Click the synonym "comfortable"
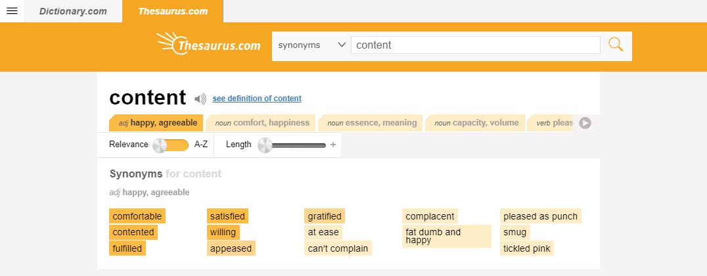The image size is (707, 276). (x=137, y=216)
